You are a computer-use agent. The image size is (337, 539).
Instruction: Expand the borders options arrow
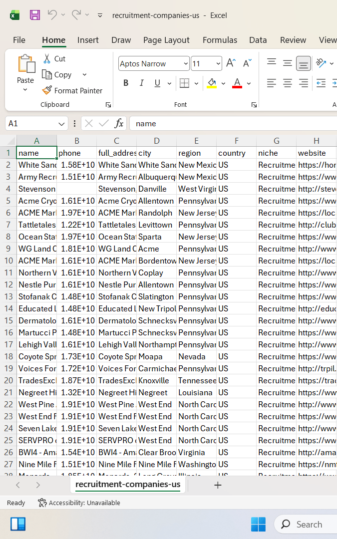(196, 83)
